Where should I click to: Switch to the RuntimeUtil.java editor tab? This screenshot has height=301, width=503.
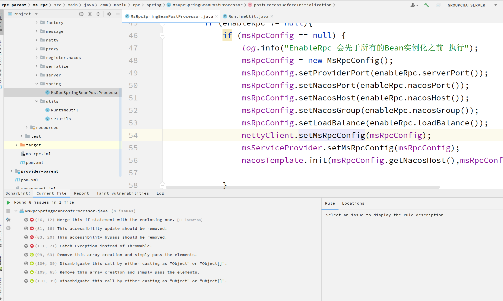[x=248, y=16]
